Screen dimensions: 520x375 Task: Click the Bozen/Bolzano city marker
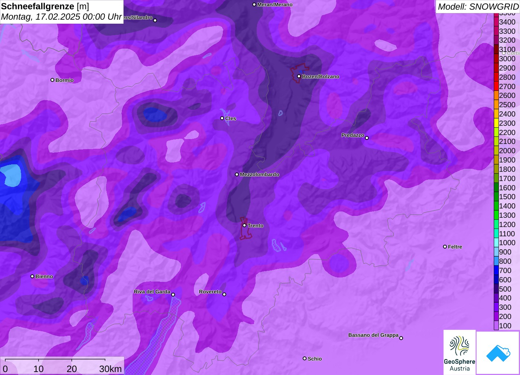coord(299,76)
